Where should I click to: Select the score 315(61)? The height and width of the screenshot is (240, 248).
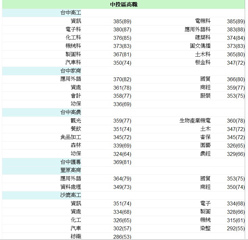(x=236, y=220)
